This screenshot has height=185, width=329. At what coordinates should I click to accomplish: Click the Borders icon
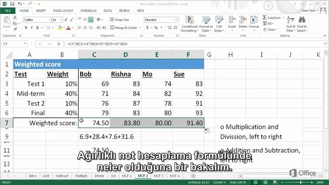[x=48, y=28]
